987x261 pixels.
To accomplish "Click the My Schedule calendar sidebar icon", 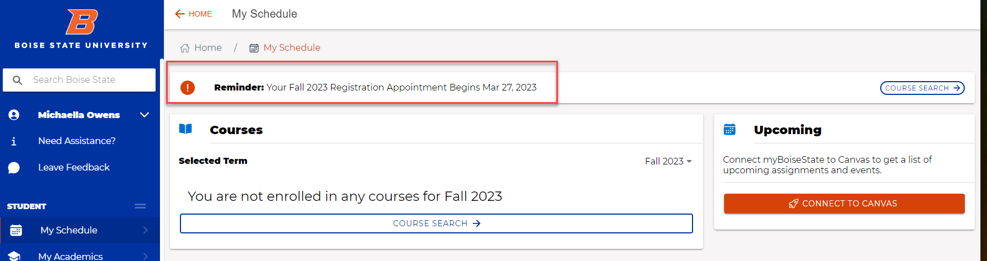I will pyautogui.click(x=16, y=231).
